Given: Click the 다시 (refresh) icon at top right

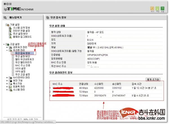Looking at the screenshot, I should click(x=152, y=8).
